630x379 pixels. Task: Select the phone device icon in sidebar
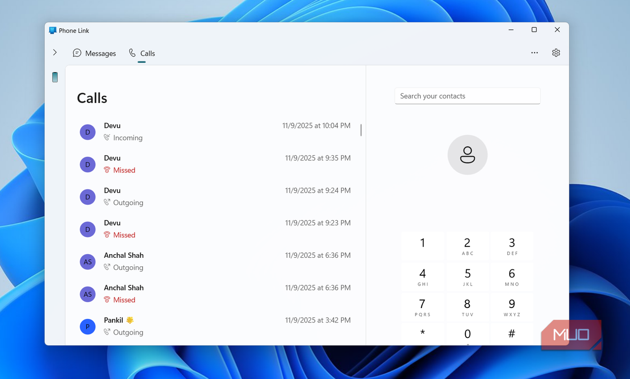point(55,77)
